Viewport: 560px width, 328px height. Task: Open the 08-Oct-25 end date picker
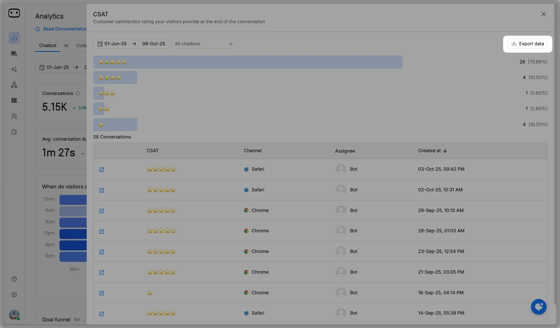pos(153,43)
